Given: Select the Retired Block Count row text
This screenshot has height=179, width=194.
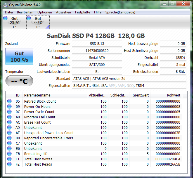Looking at the screenshot, I should pyautogui.click(x=40, y=101).
